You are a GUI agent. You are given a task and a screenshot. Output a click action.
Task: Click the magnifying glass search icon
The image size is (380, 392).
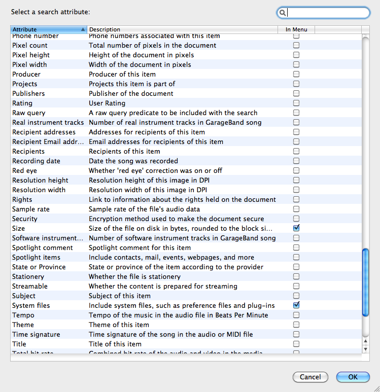[x=282, y=13]
